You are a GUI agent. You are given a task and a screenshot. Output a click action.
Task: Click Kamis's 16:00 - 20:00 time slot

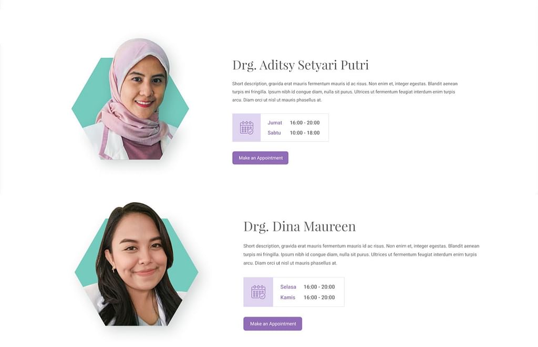(x=319, y=298)
